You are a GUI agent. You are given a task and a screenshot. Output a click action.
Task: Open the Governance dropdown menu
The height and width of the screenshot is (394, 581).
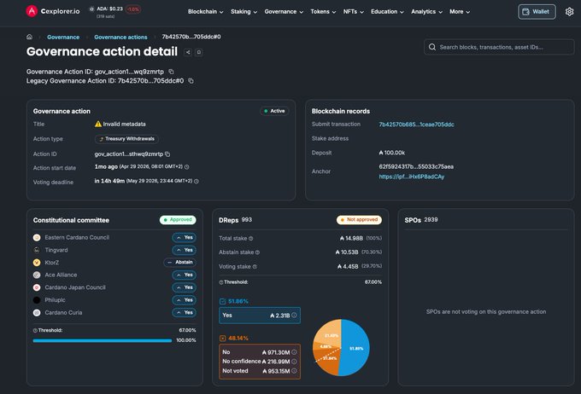[284, 12]
